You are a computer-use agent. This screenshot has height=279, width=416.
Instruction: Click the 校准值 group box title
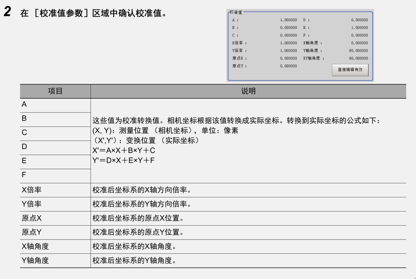coord(236,12)
